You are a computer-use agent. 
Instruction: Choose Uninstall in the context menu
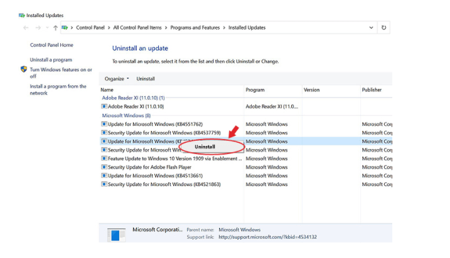coord(205,147)
